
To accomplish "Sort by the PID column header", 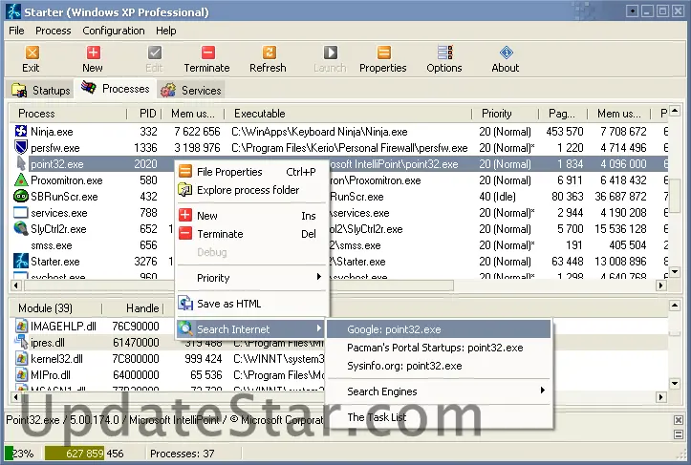I will (x=144, y=114).
